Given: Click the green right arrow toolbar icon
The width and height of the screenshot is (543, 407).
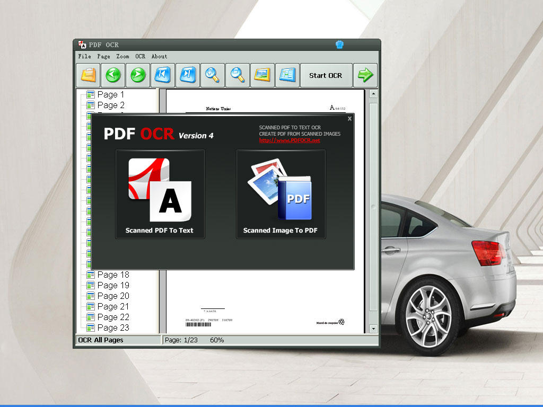Looking at the screenshot, I should (365, 75).
